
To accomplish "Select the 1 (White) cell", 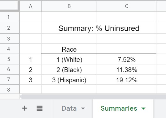I will click(x=69, y=59).
